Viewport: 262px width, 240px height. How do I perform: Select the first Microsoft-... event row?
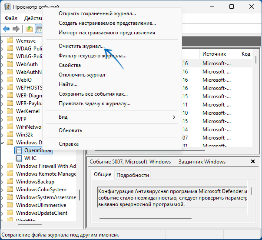point(217,63)
